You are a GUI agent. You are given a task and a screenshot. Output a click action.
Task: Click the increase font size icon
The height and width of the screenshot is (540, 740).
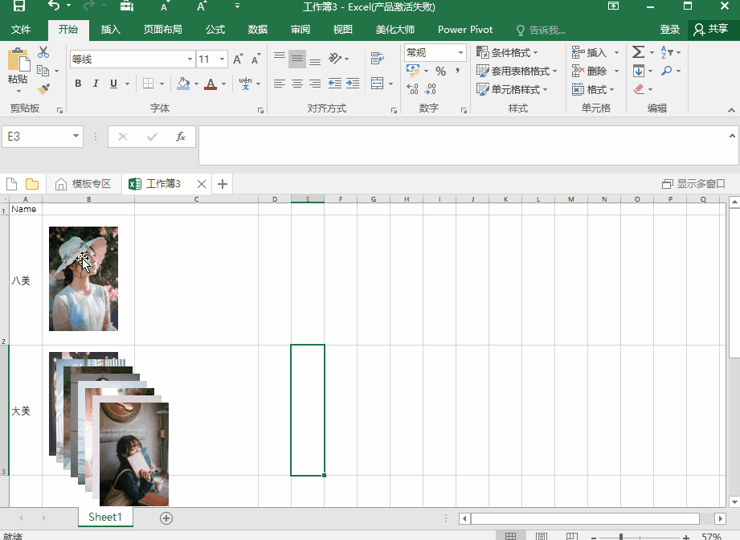coord(238,59)
